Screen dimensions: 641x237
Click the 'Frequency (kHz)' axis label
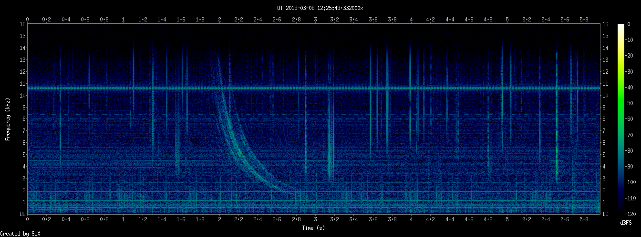point(8,119)
